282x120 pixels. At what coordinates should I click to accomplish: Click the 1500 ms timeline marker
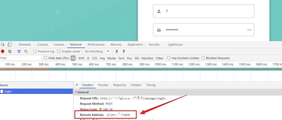coord(244,64)
